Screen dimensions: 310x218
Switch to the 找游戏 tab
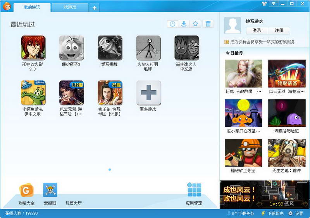click(x=70, y=7)
